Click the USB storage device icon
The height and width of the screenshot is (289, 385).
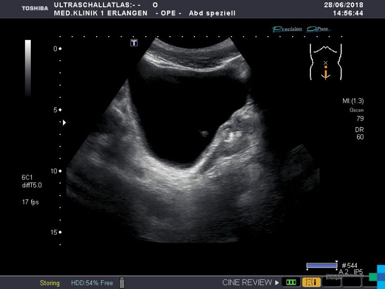[x=122, y=283]
